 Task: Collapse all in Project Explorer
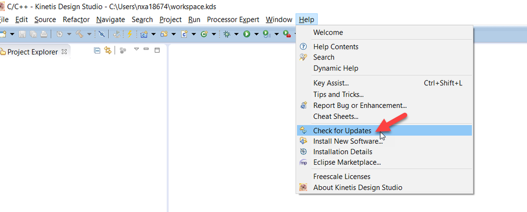click(97, 51)
